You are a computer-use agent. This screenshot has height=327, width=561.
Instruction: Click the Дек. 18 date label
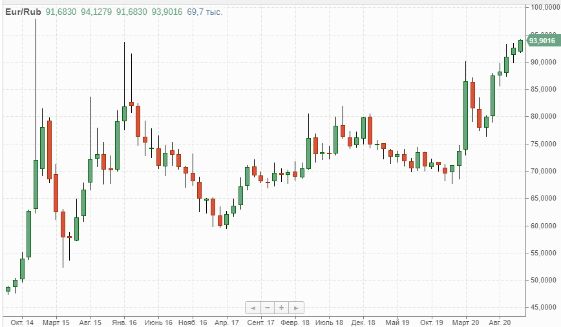pos(363,322)
